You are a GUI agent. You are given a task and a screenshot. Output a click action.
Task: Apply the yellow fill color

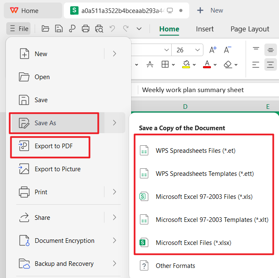(x=186, y=64)
